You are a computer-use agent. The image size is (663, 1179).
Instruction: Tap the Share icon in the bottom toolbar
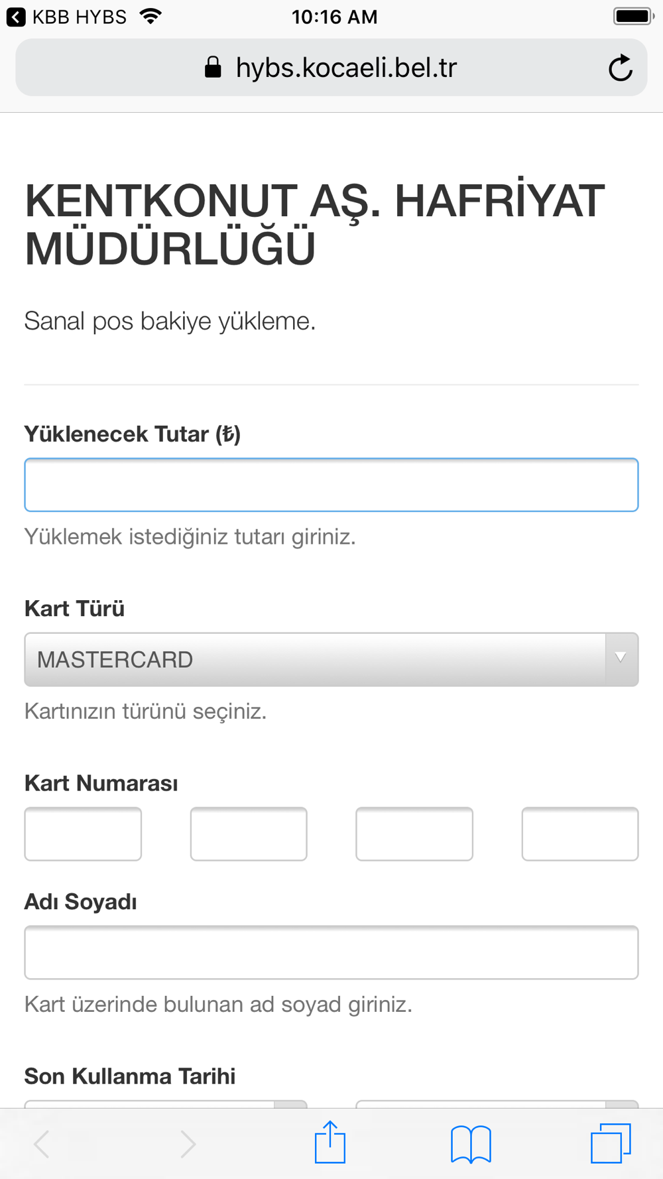(330, 1142)
